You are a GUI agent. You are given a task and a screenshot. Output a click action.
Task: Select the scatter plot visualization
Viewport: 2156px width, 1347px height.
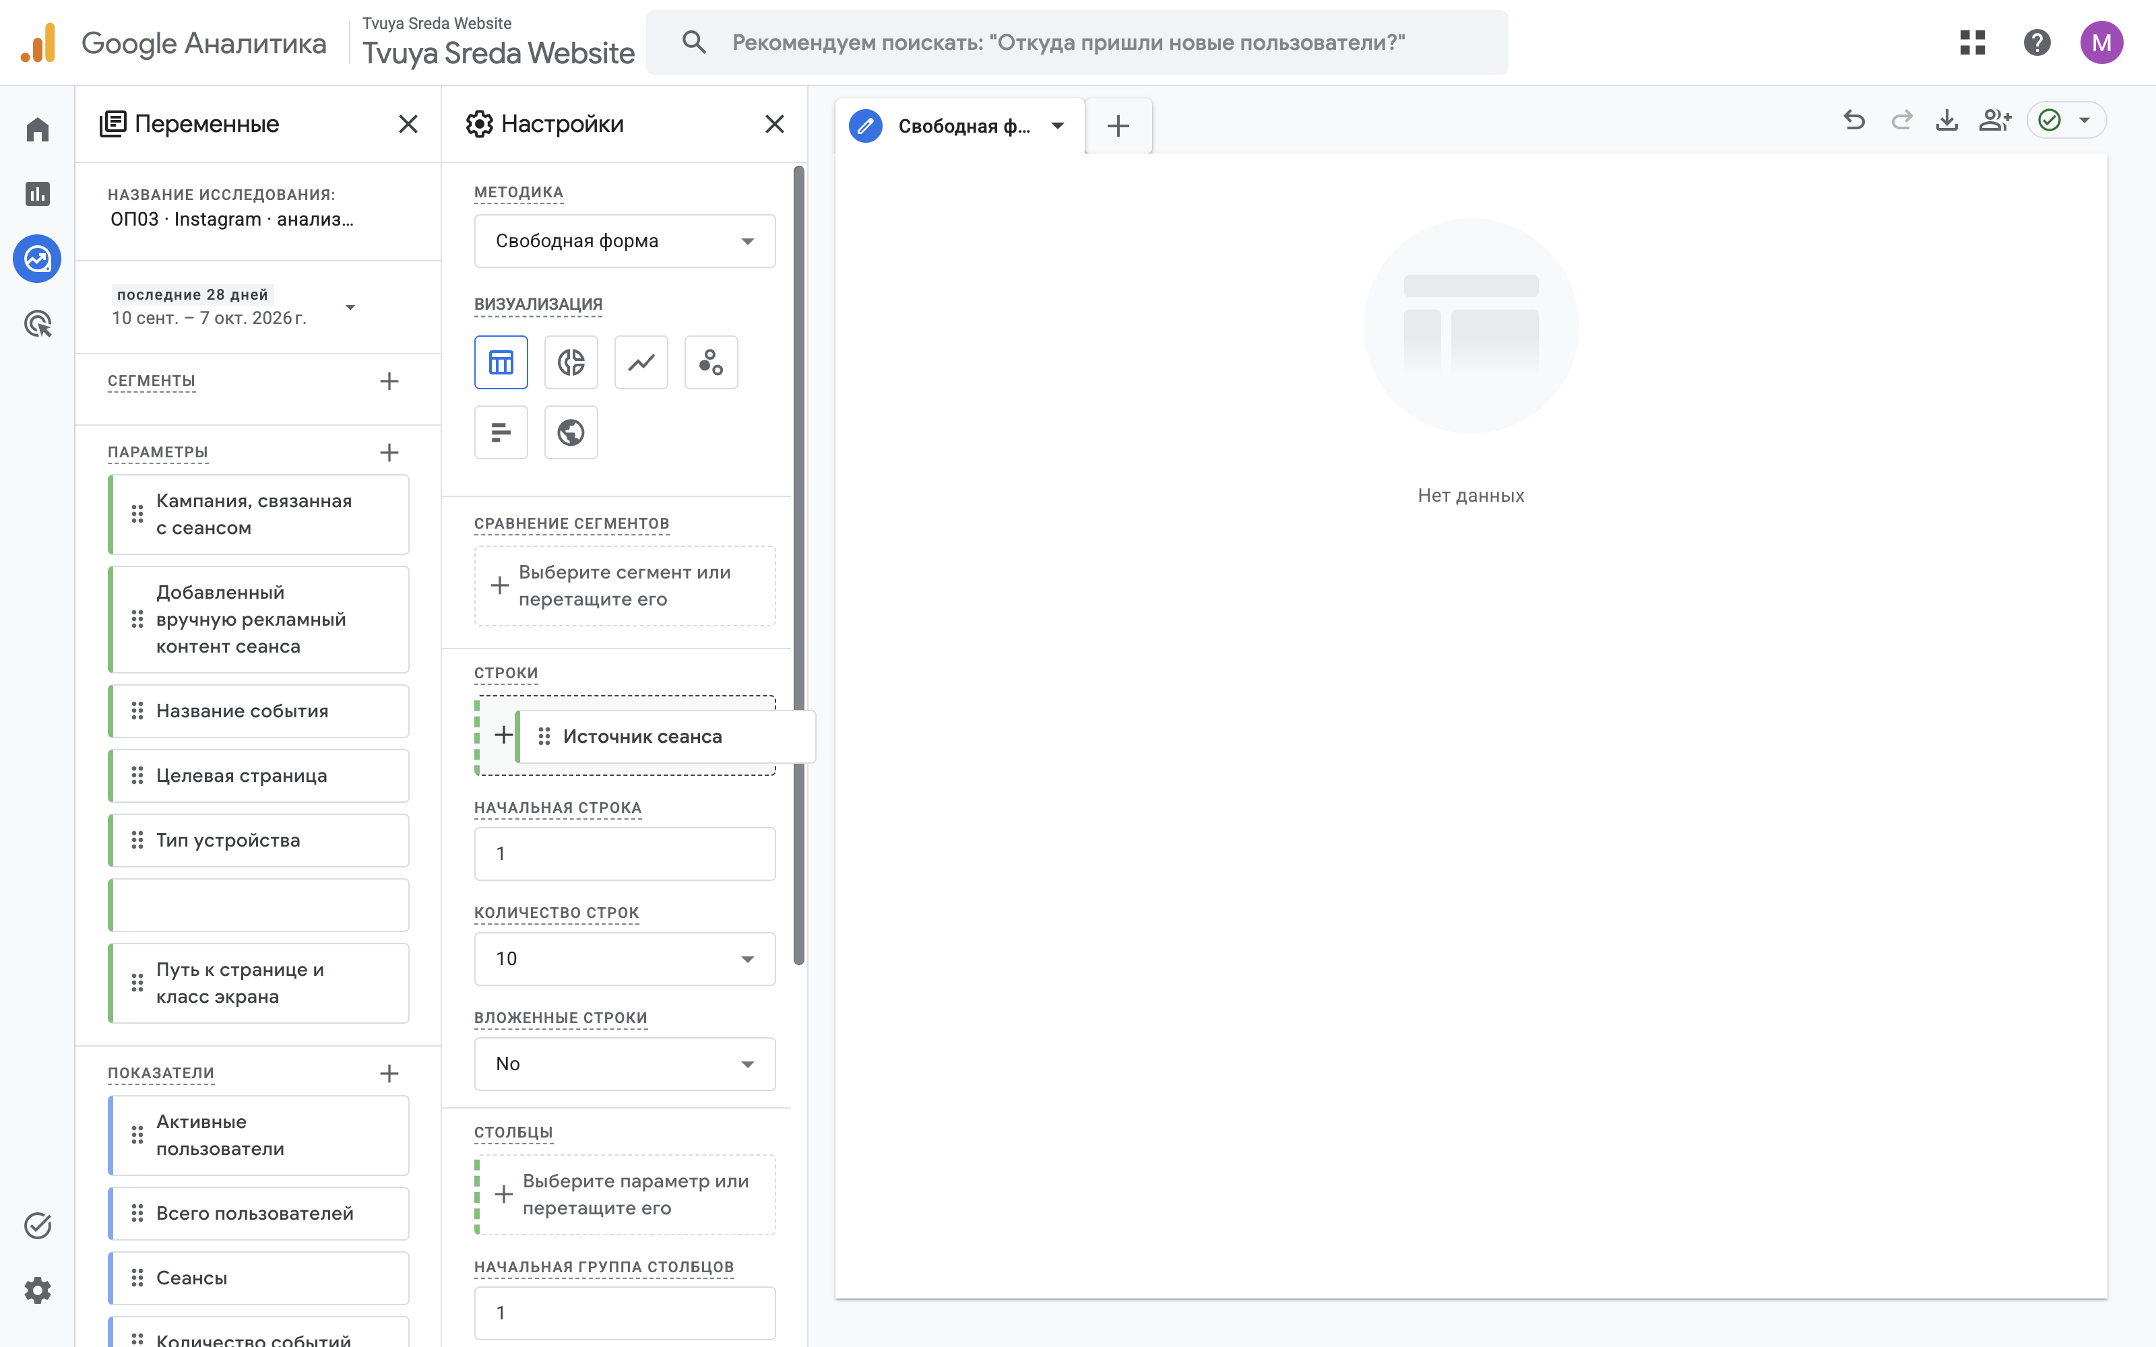tap(711, 362)
